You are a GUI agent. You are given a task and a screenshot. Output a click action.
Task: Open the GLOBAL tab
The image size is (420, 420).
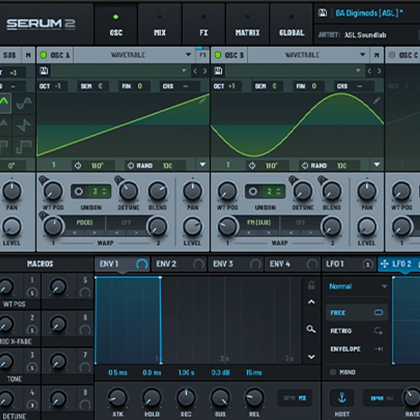(x=291, y=24)
